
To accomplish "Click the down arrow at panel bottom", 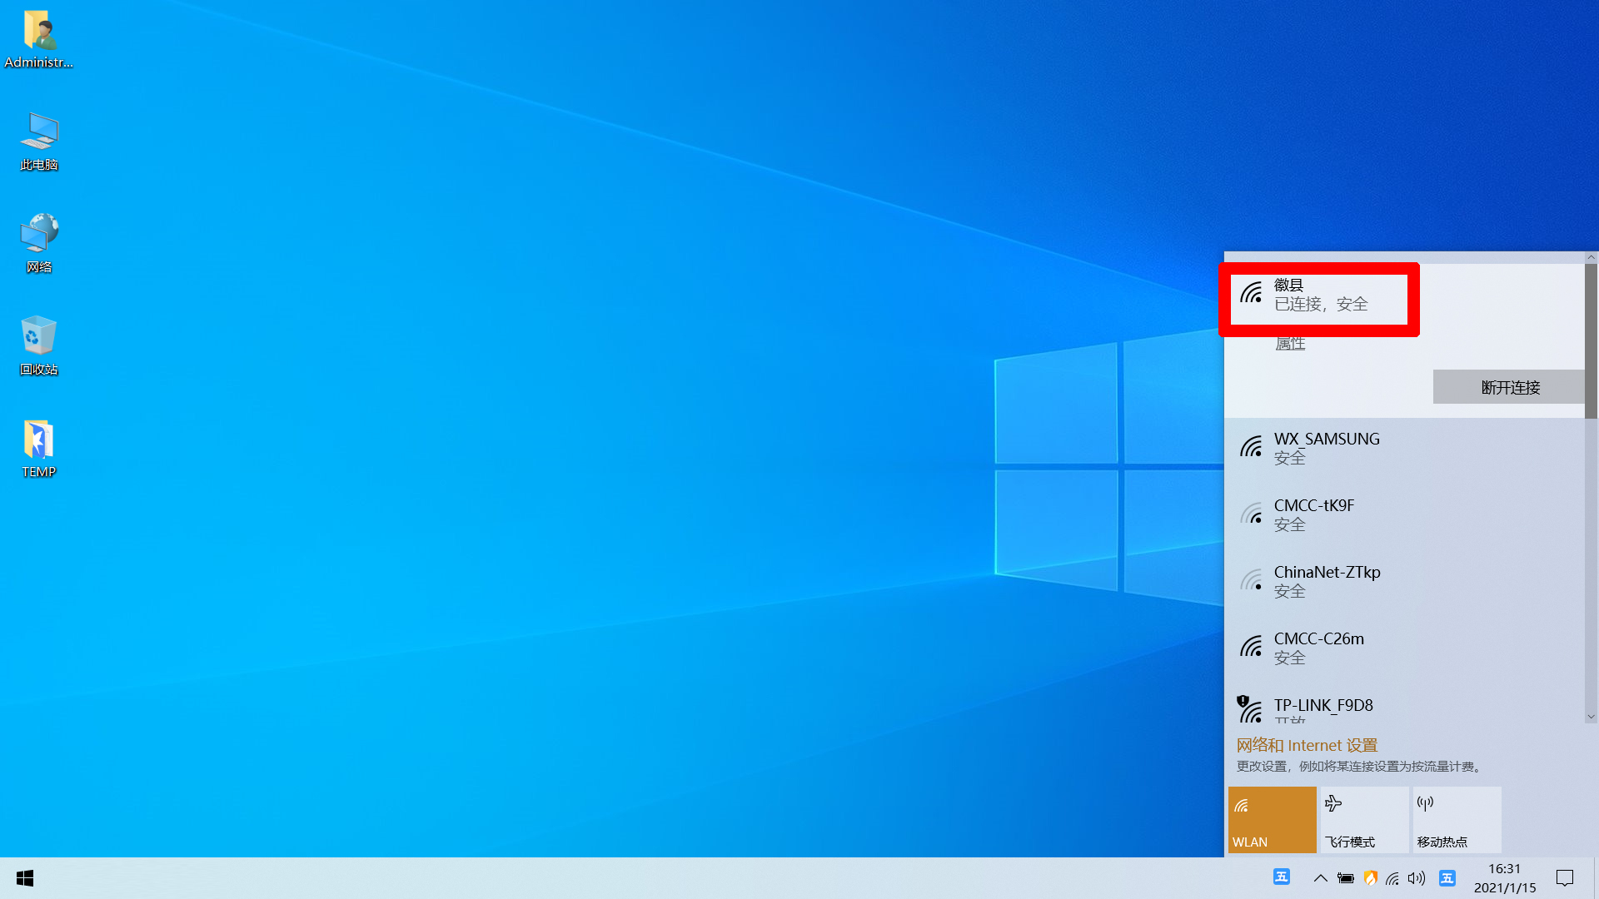I will pyautogui.click(x=1591, y=716).
